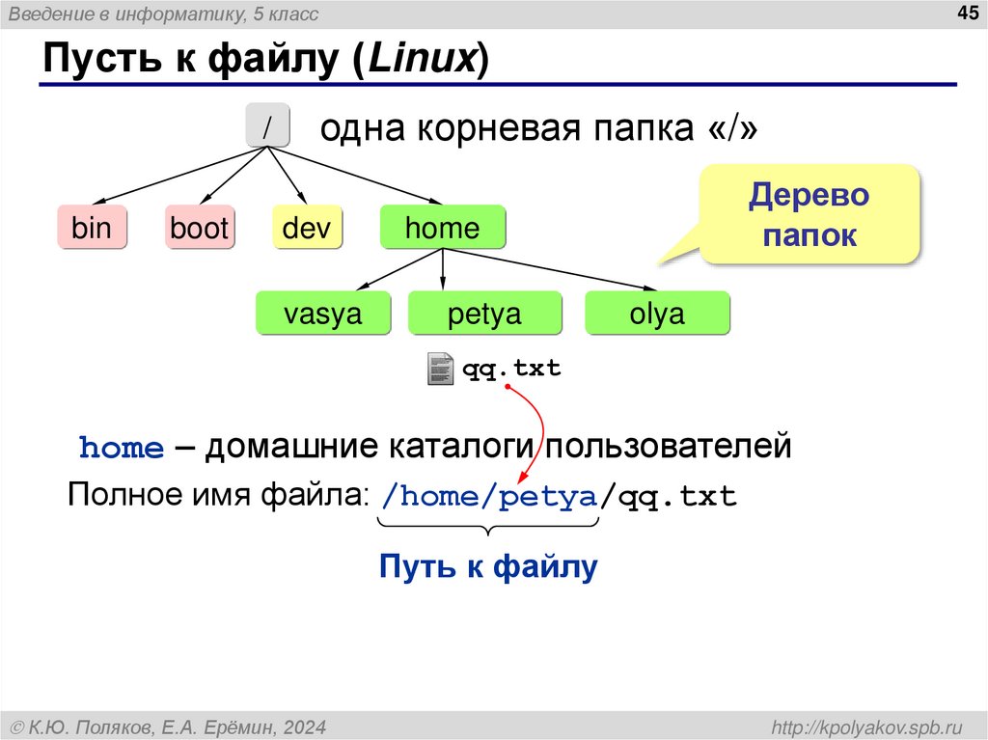Click the boot folder node
The height and width of the screenshot is (740, 988).
[x=200, y=228]
